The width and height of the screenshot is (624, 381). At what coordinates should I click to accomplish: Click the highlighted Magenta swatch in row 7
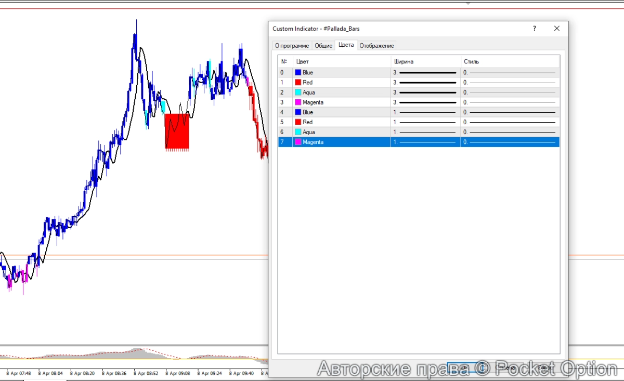(x=298, y=142)
